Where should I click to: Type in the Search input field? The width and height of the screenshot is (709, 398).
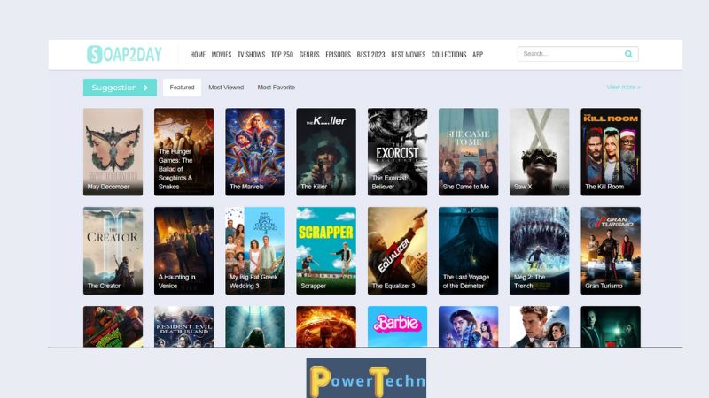coord(569,54)
